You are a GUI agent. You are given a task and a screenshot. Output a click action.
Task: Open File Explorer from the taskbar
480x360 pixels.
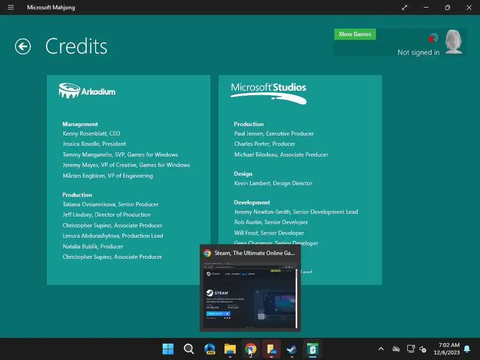(230, 349)
